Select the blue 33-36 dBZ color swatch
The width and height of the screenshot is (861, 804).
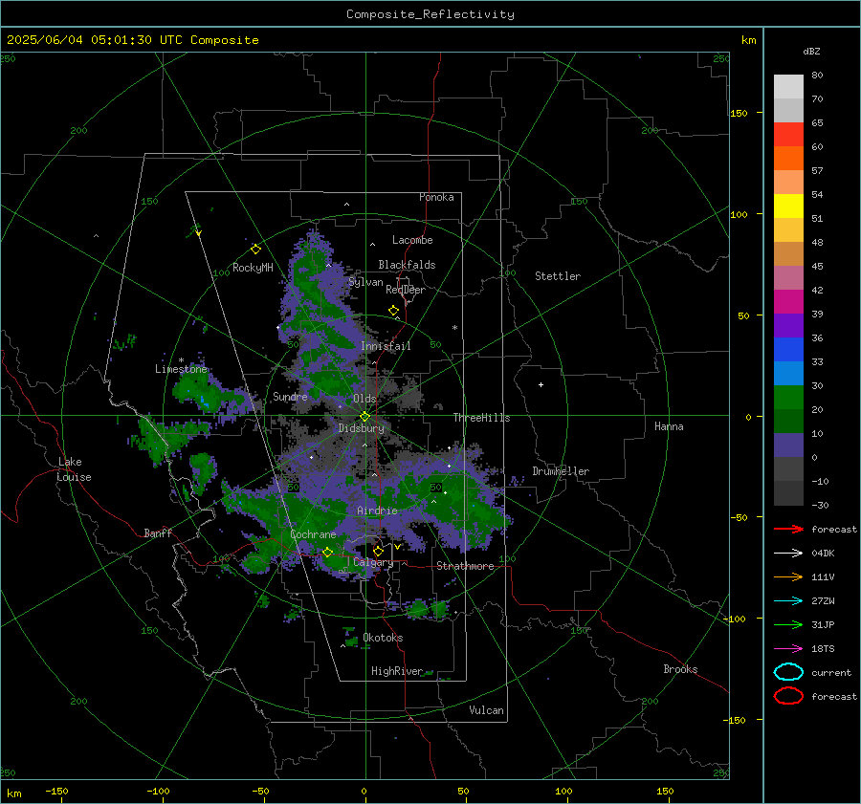pos(788,350)
